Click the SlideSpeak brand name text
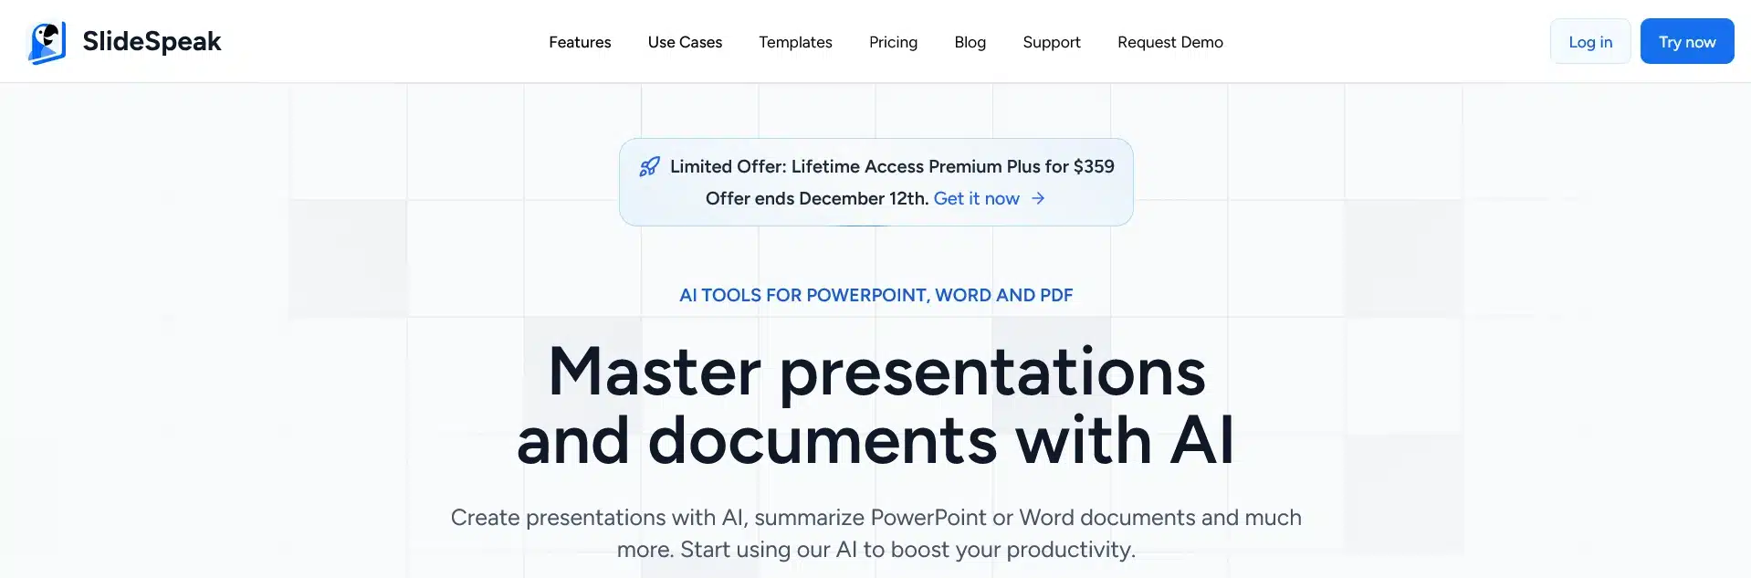 (x=152, y=42)
